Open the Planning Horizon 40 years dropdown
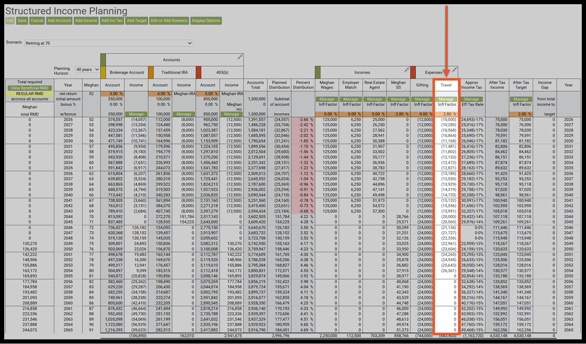The image size is (586, 344). pos(87,69)
